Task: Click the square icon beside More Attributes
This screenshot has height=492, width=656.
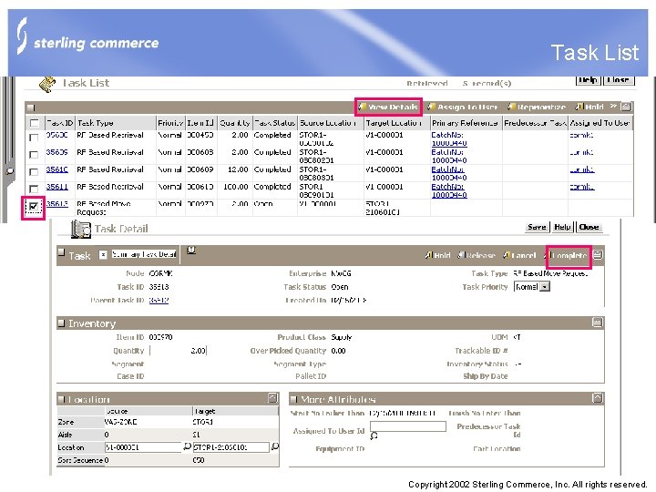Action: pyautogui.click(x=293, y=399)
